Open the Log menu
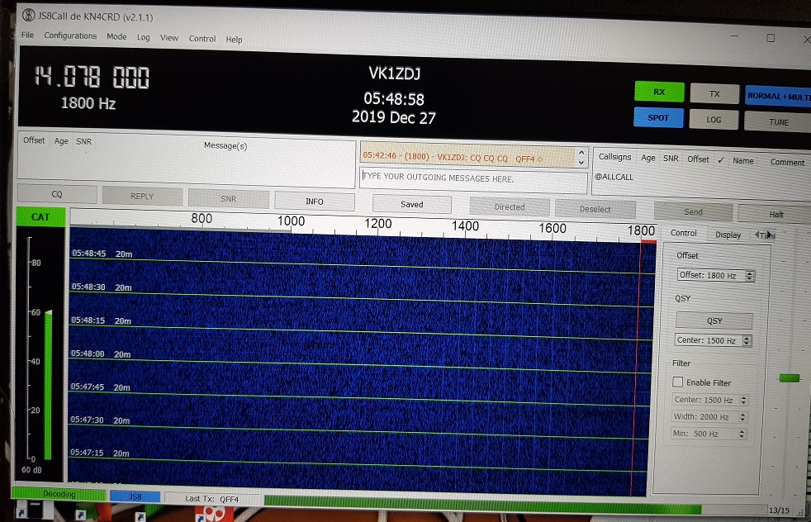Image resolution: width=811 pixels, height=522 pixels. coord(143,37)
